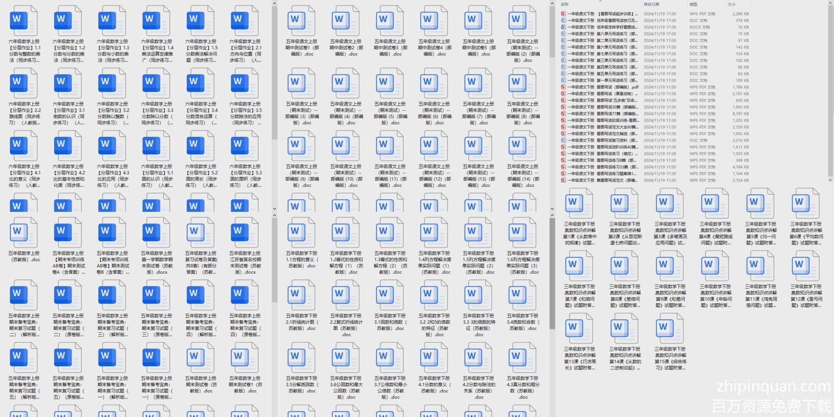The height and width of the screenshot is (417, 834).
Task: Open the 奥数知识点讲解 第6课 平均数问题 icon
Action: (806, 203)
